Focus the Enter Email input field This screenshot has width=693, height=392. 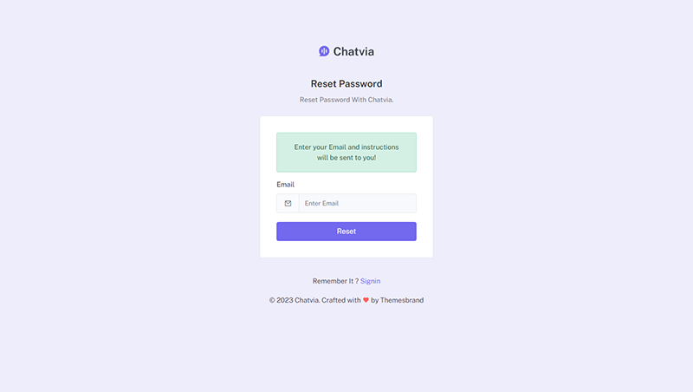pos(357,204)
